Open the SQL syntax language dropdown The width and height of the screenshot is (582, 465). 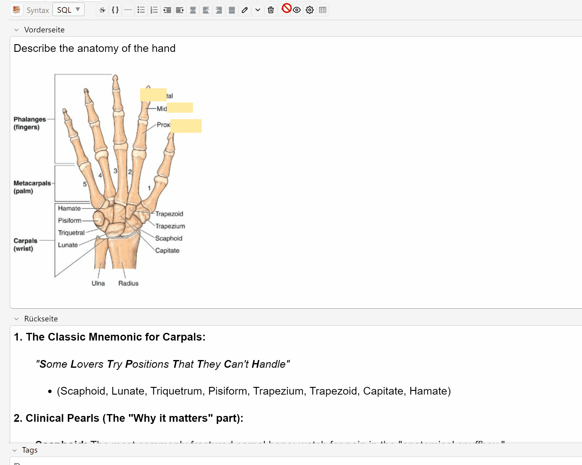[69, 10]
